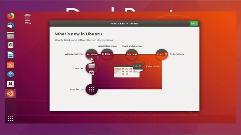Launch Rhythmbox music player from dock
The image size is (241, 135).
pyautogui.click(x=11, y=45)
